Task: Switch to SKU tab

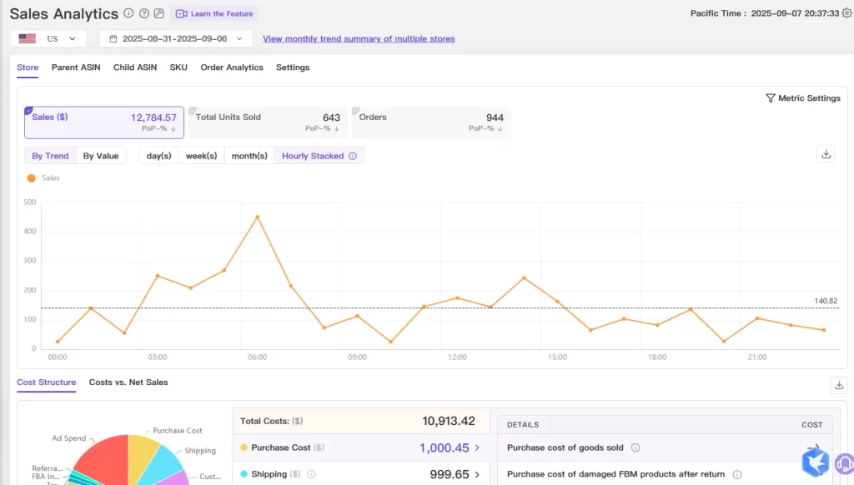Action: (178, 67)
